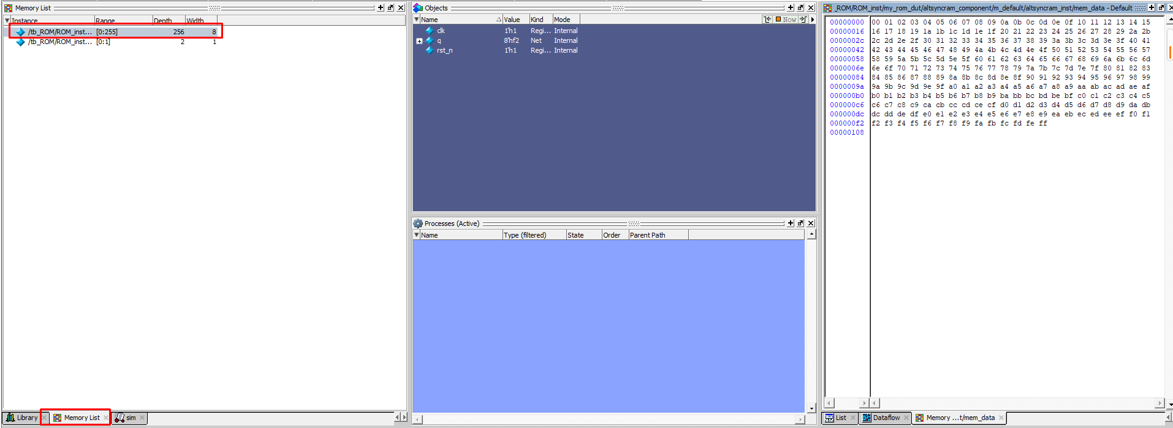Click the previous transition icon in Objects toolbar
Screen dimensions: 1173x428
767,20
